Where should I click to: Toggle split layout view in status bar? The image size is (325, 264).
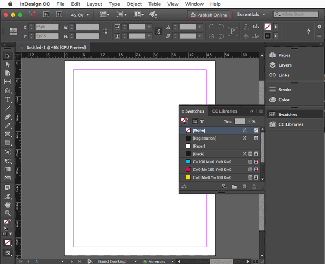(x=256, y=261)
